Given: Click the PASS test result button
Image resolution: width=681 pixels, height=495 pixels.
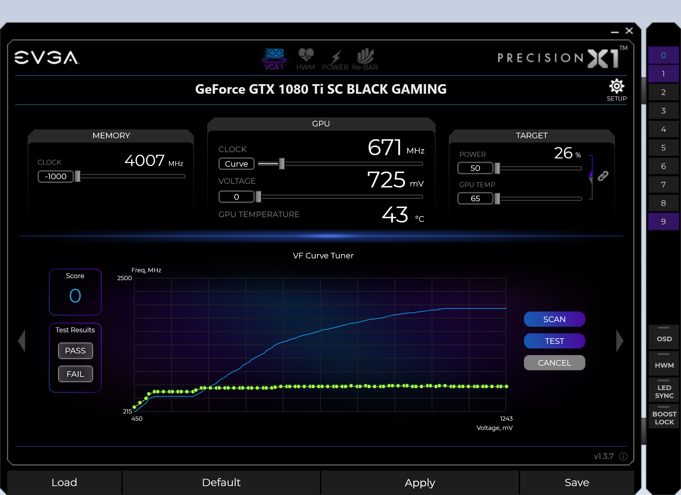Looking at the screenshot, I should coord(75,350).
